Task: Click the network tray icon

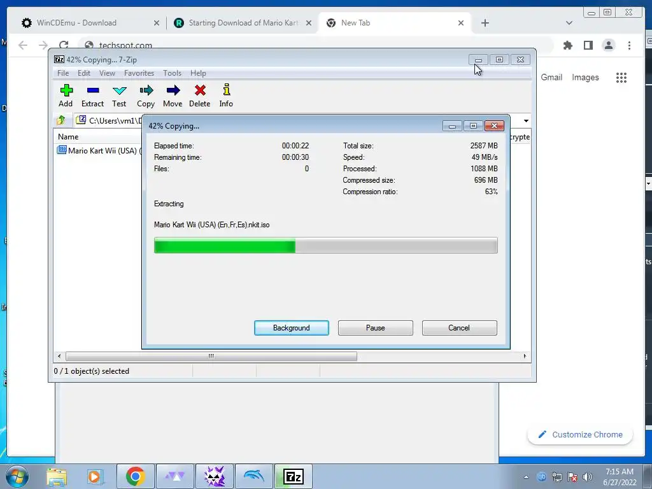Action: coord(556,477)
